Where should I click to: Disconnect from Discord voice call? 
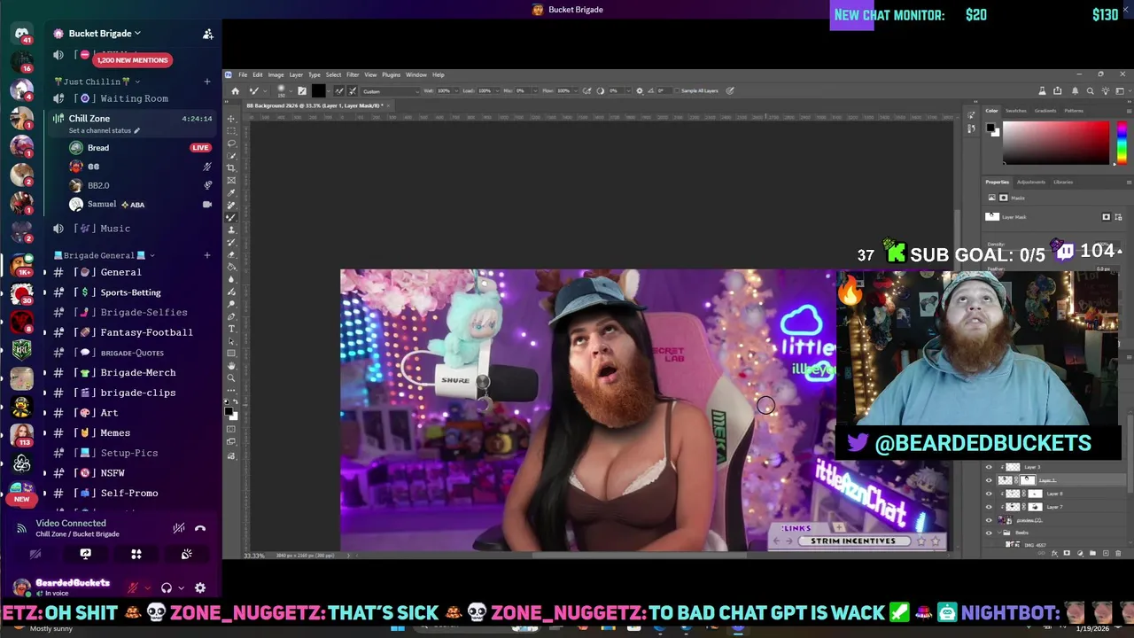[200, 528]
